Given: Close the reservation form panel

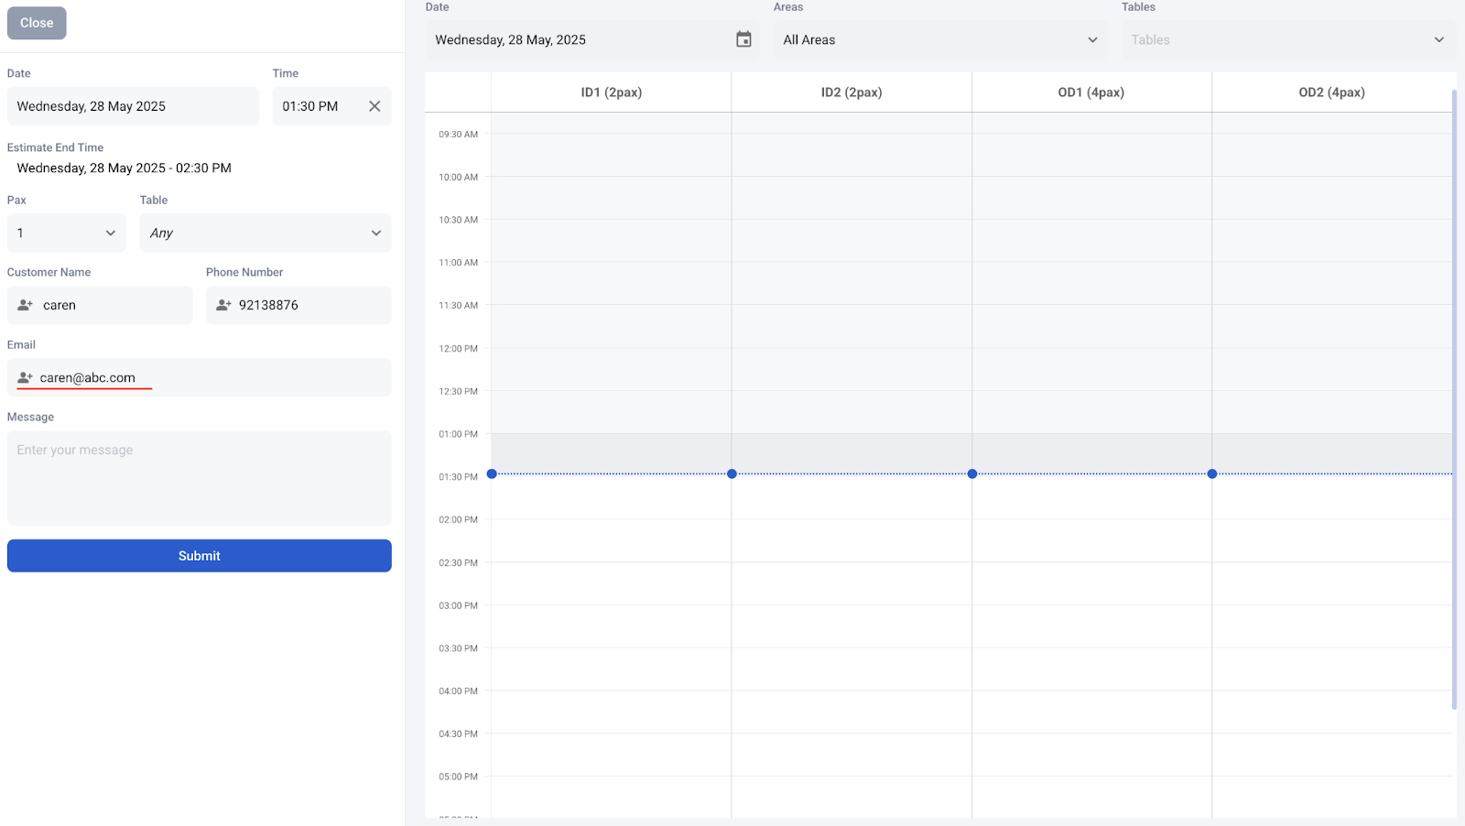Looking at the screenshot, I should tap(37, 23).
